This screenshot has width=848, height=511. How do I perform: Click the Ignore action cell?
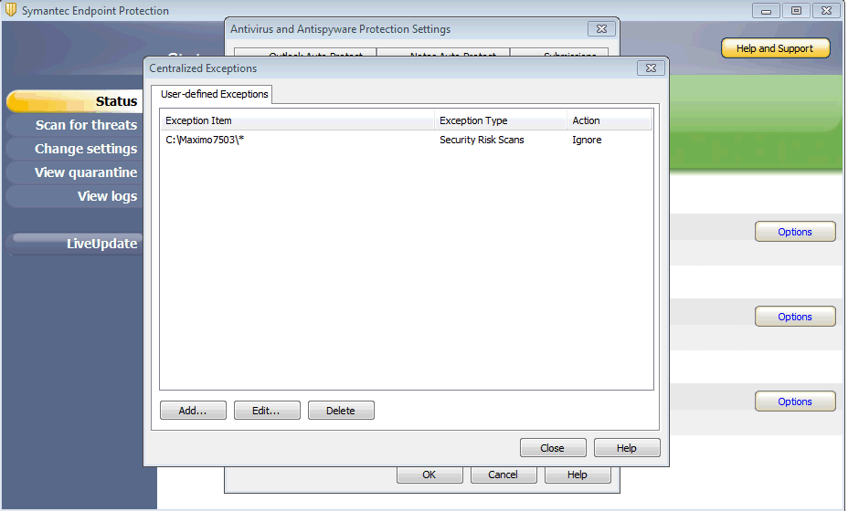point(587,140)
